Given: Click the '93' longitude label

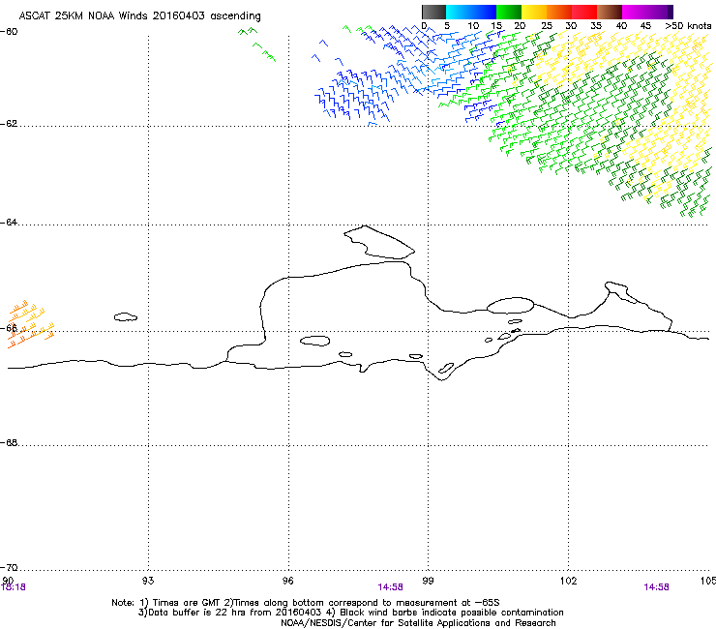Looking at the screenshot, I should 148,581.
